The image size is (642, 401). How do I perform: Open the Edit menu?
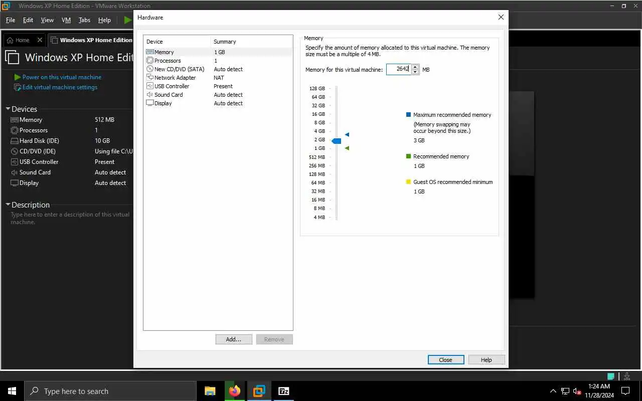pos(28,20)
